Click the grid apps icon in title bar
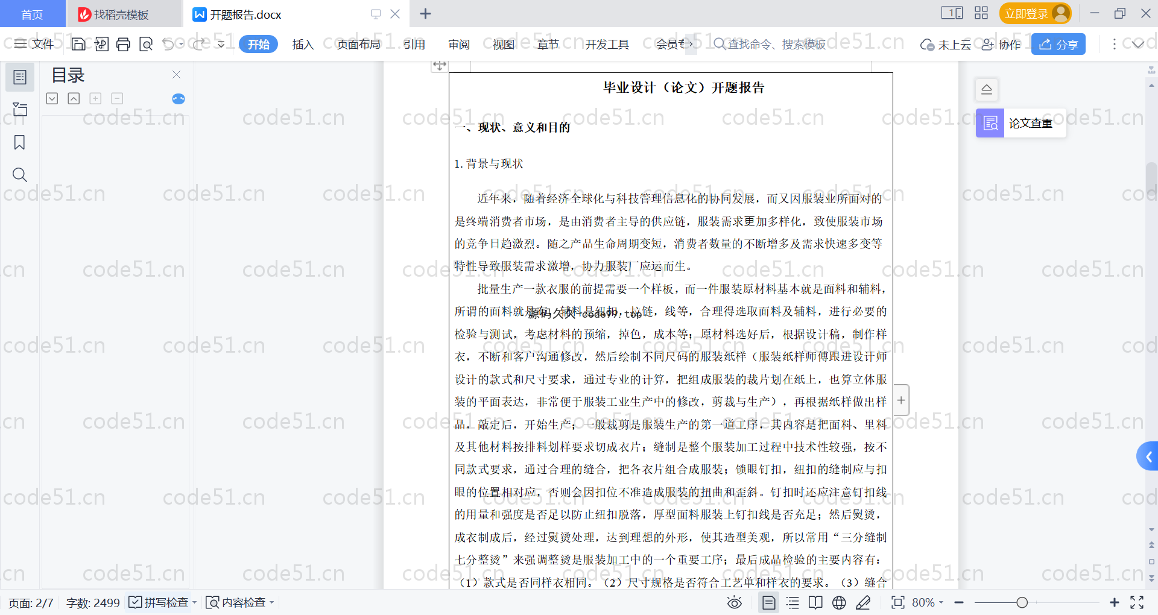The image size is (1158, 615). coord(981,13)
